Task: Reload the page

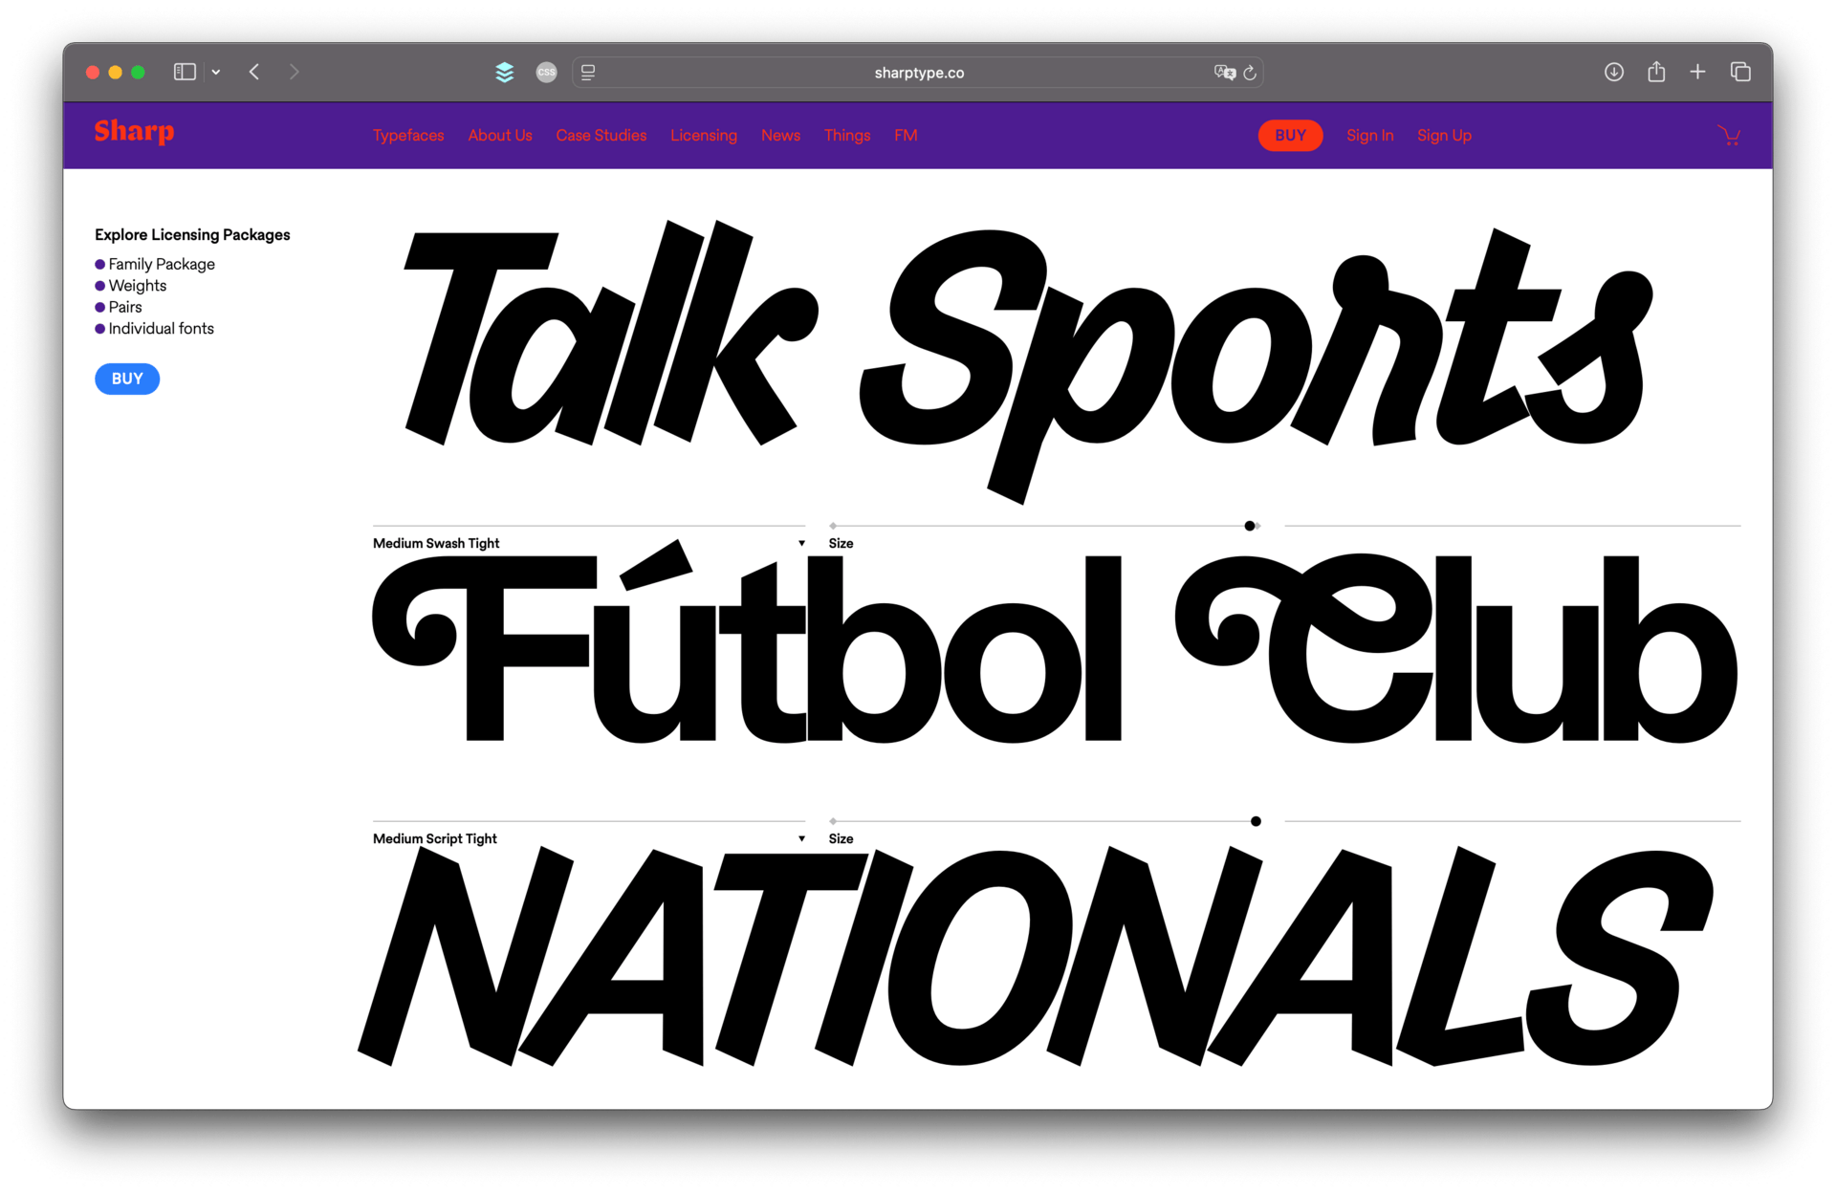Action: coord(1250,73)
